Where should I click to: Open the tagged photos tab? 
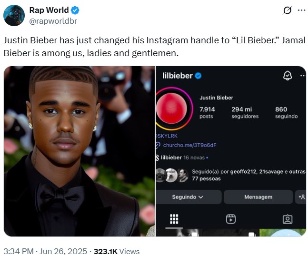(288, 219)
